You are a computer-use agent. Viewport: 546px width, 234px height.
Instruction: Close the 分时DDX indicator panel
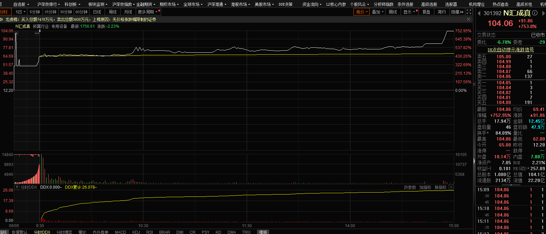[451, 187]
